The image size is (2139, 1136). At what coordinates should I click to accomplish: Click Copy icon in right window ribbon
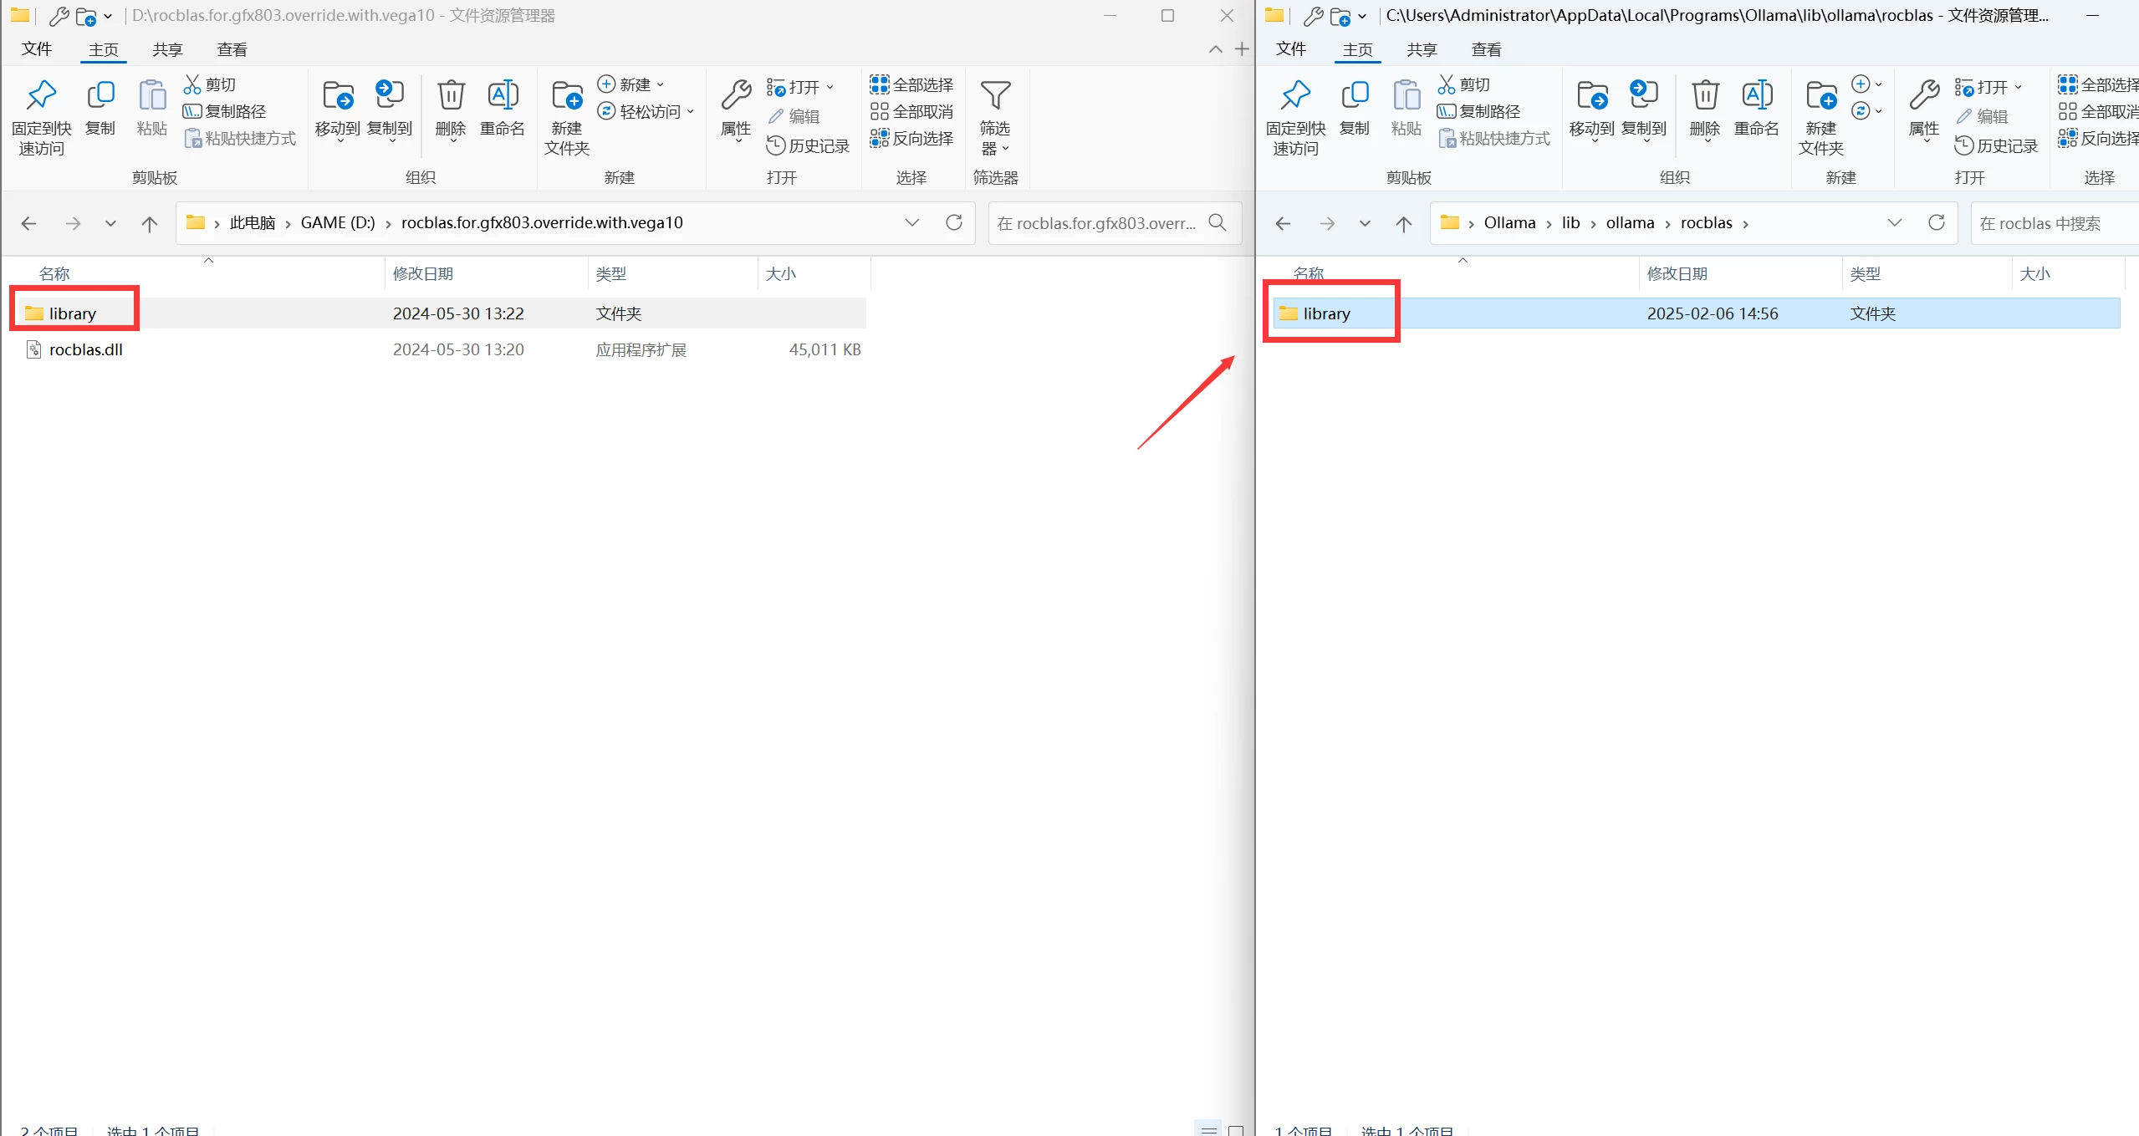coord(1355,96)
